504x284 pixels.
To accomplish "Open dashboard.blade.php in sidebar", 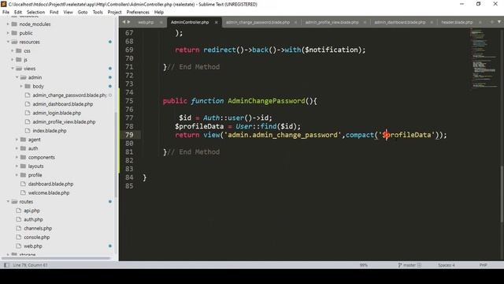I will point(50,184).
